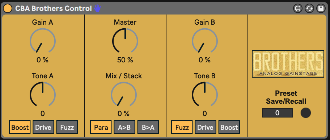
Task: Toggle the device activator circle
Action: 8,8
